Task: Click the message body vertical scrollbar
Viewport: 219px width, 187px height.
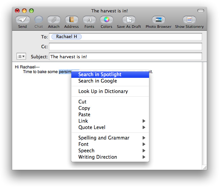Action: (x=204, y=114)
